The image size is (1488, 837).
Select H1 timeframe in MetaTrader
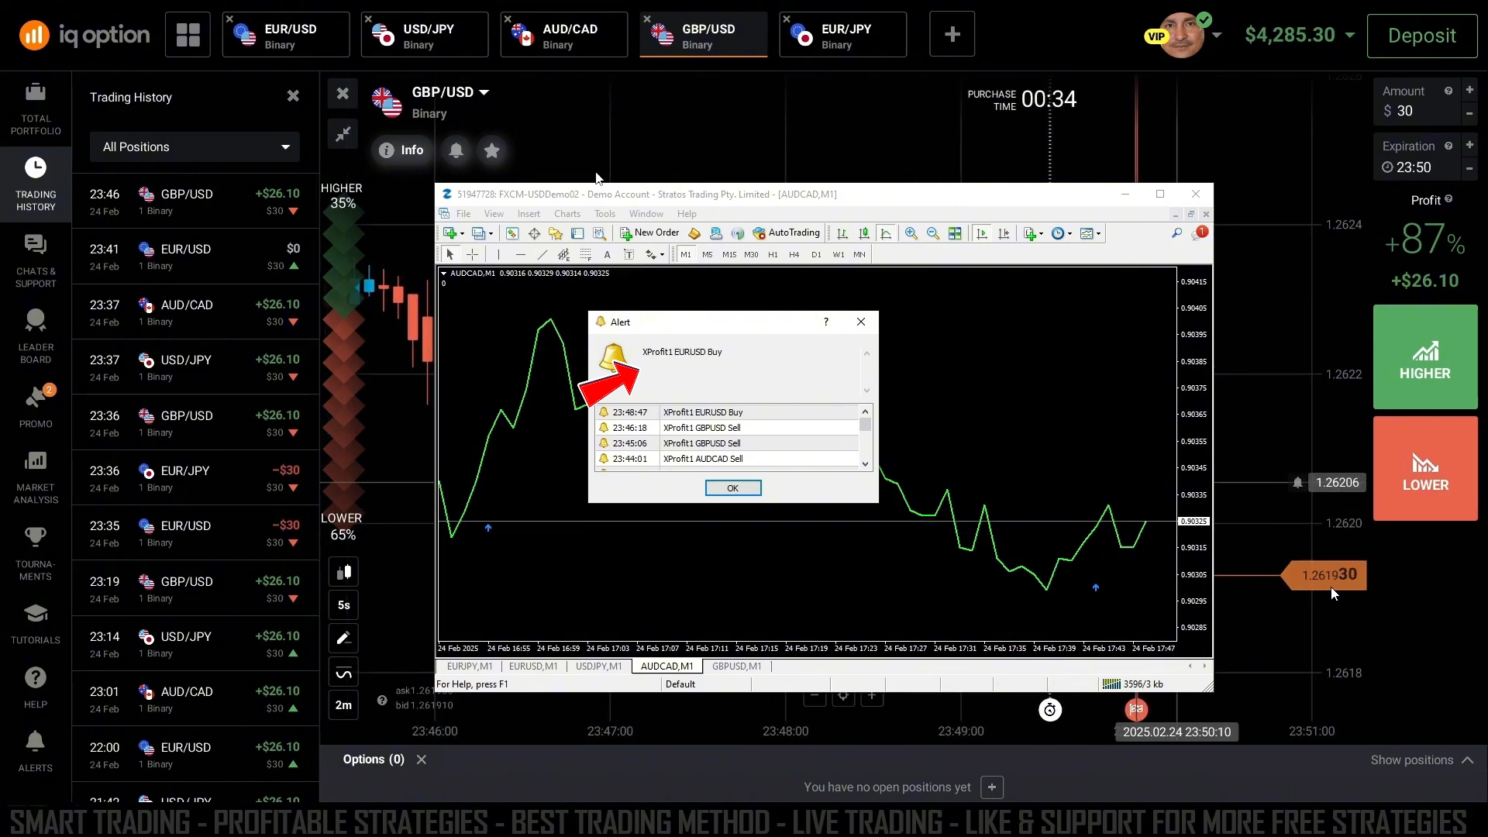point(773,254)
